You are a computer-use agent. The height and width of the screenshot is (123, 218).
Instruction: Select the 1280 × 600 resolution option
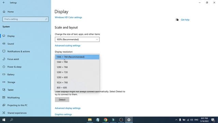77,77
